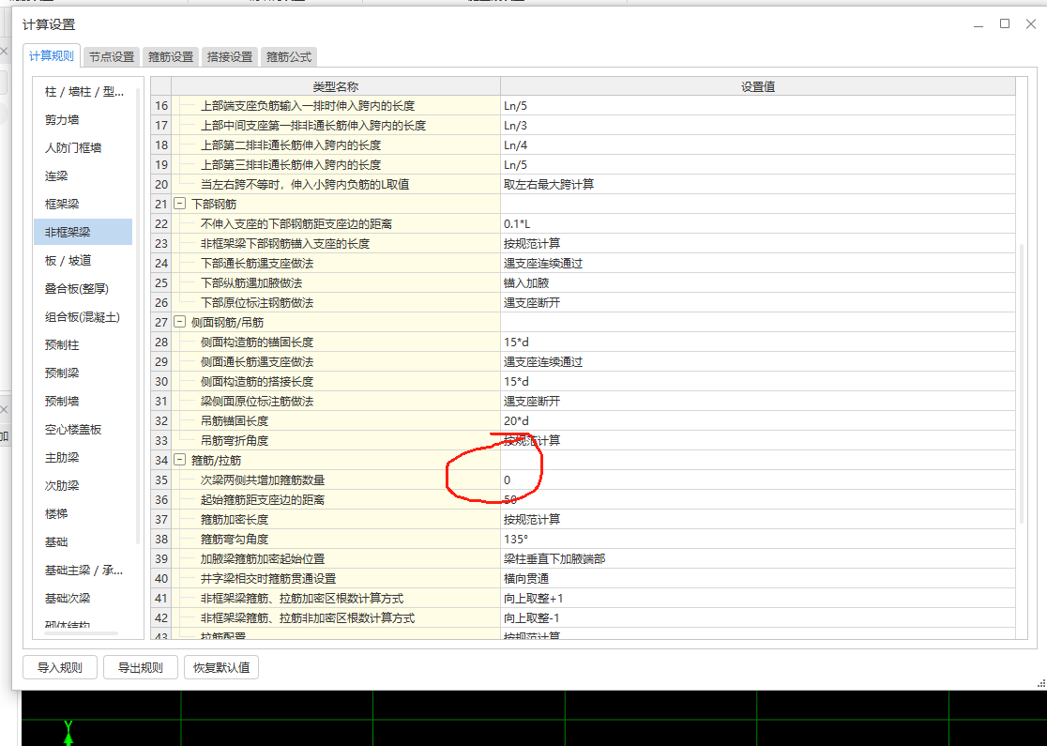This screenshot has width=1047, height=746.
Task: Click 向上取整-1 value in row 42
Action: (758, 617)
